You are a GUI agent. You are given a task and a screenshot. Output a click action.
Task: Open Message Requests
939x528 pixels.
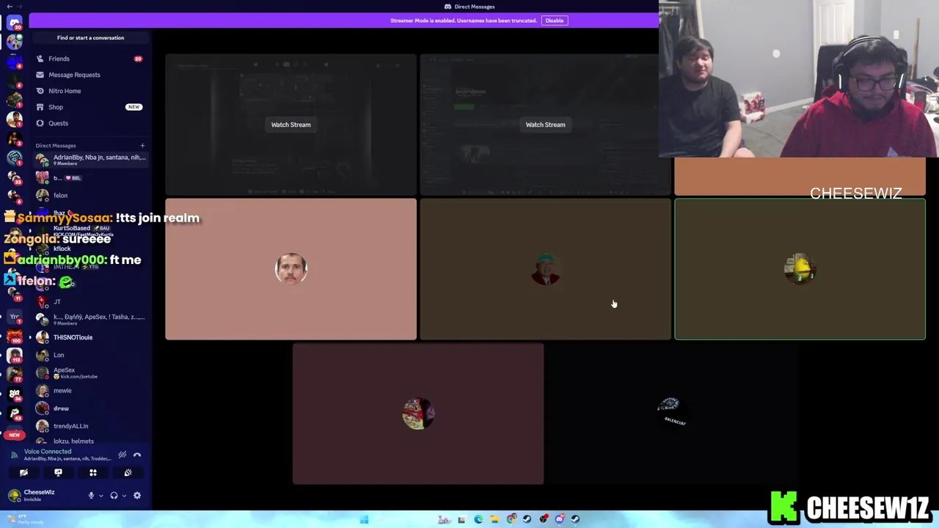click(91, 75)
